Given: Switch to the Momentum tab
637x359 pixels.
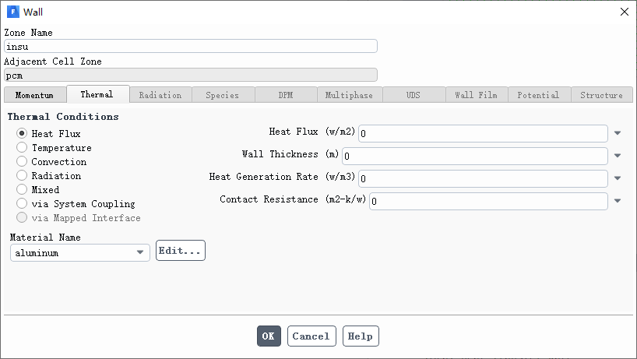Looking at the screenshot, I should (x=35, y=95).
